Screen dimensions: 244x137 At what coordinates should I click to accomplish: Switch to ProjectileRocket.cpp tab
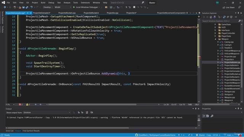tap(67, 13)
